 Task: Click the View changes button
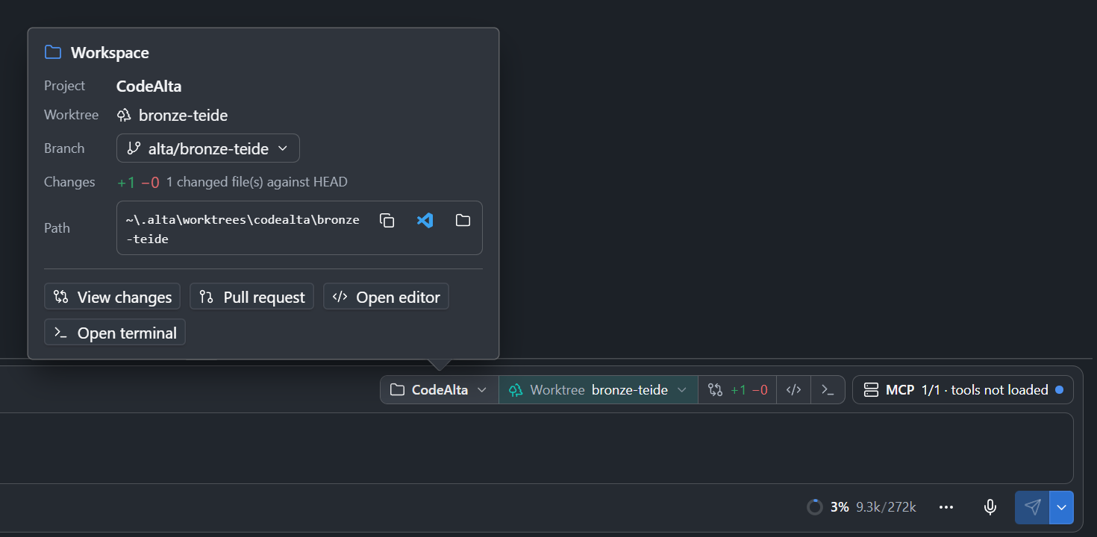coord(113,297)
